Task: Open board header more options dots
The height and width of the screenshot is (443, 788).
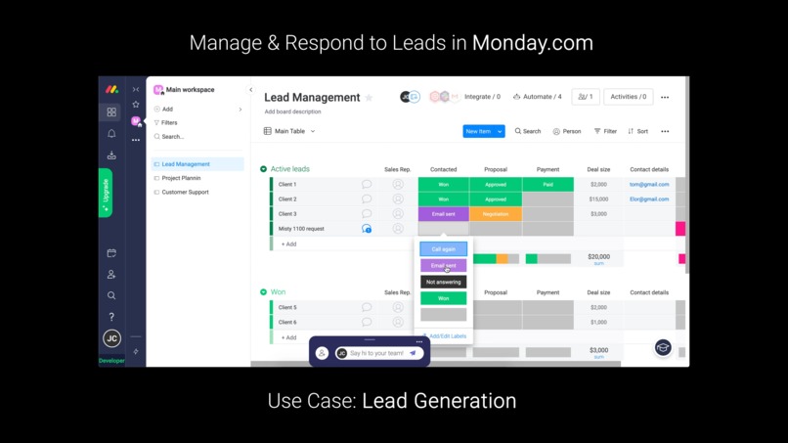Action: (x=665, y=97)
